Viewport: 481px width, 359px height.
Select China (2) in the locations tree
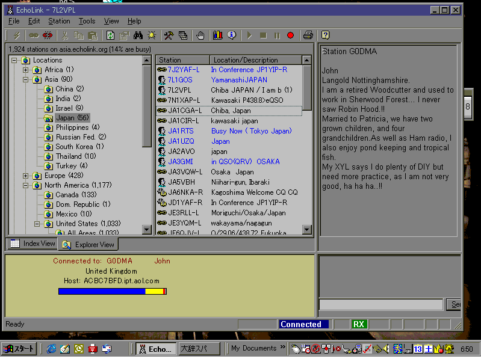click(x=69, y=89)
